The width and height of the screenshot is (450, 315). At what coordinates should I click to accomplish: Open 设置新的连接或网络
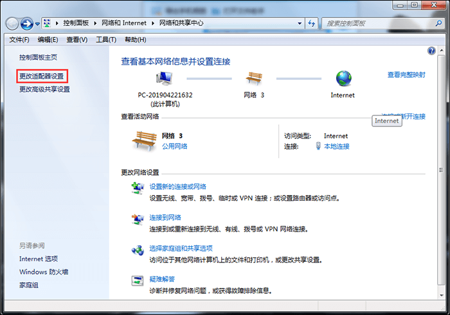point(177,187)
